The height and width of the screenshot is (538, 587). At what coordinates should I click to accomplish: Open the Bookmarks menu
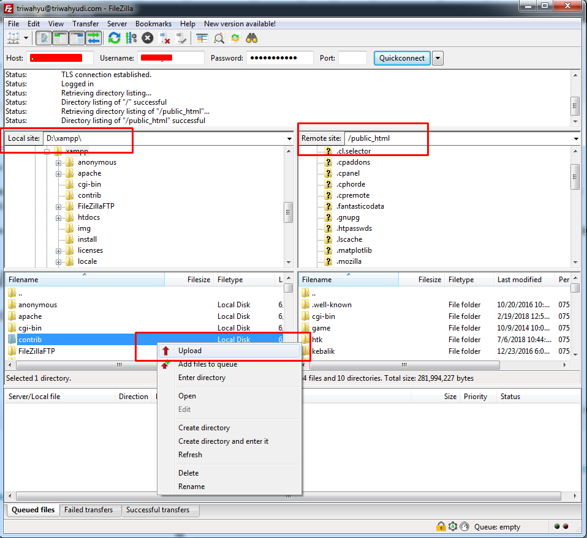point(153,23)
